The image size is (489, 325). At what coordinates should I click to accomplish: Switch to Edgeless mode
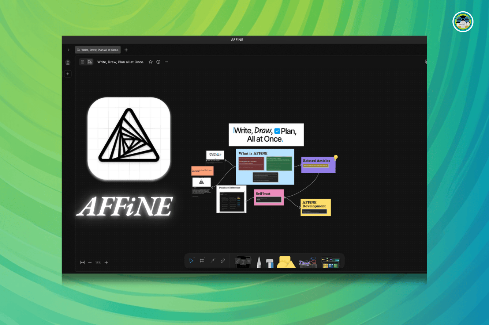pyautogui.click(x=90, y=62)
